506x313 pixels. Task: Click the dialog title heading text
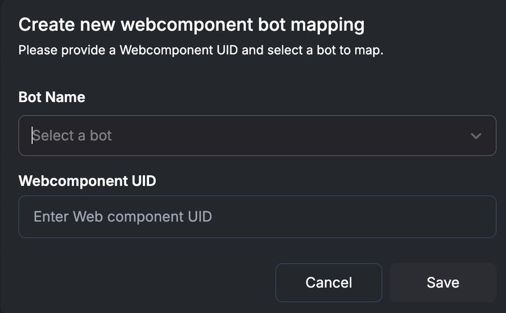click(192, 25)
